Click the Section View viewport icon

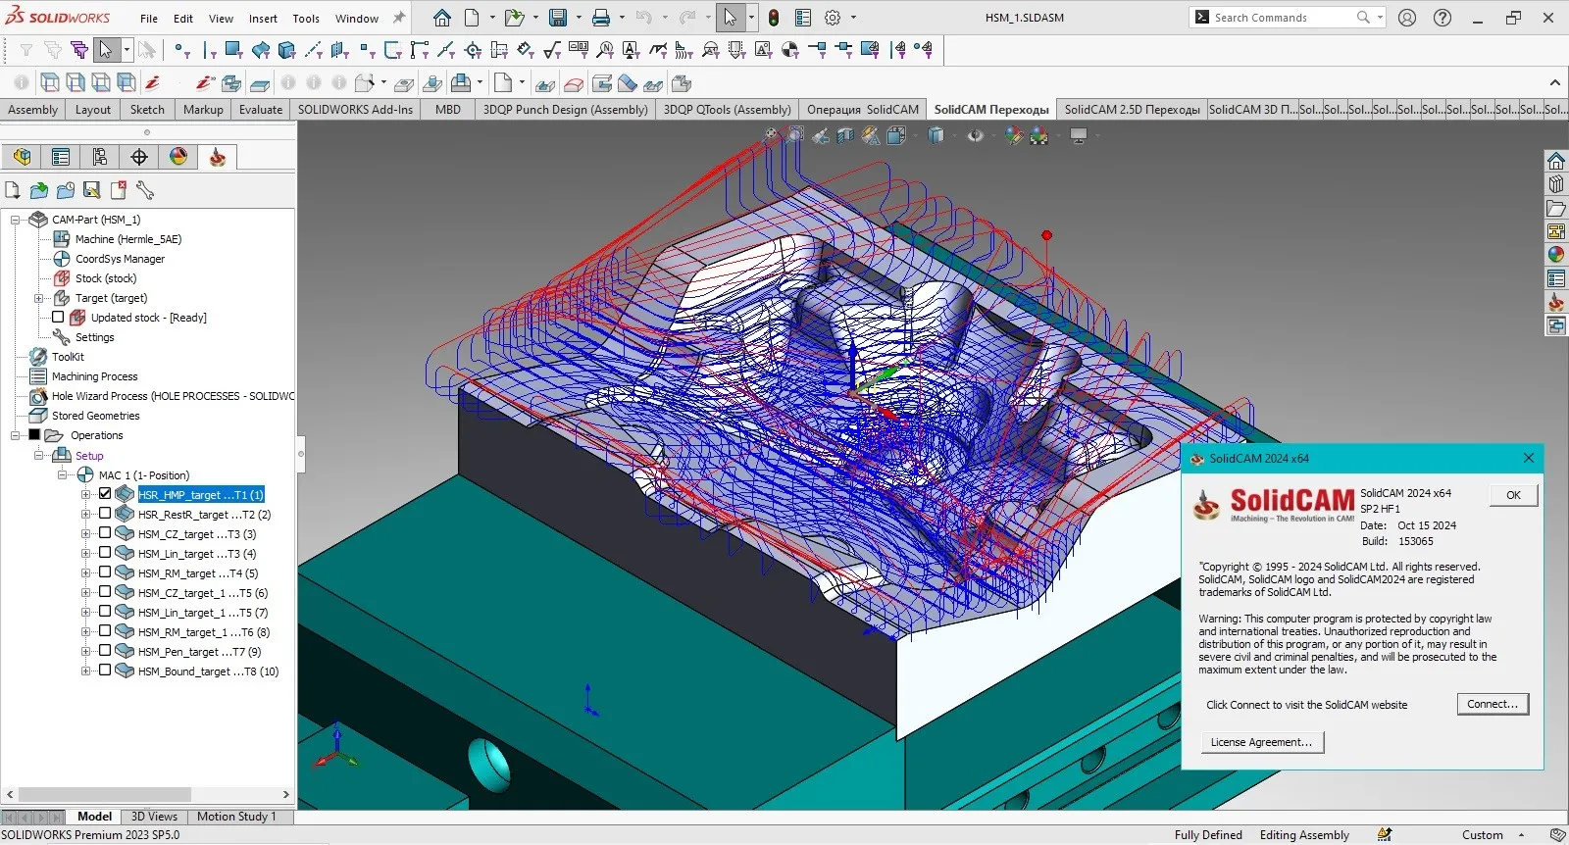tap(845, 135)
